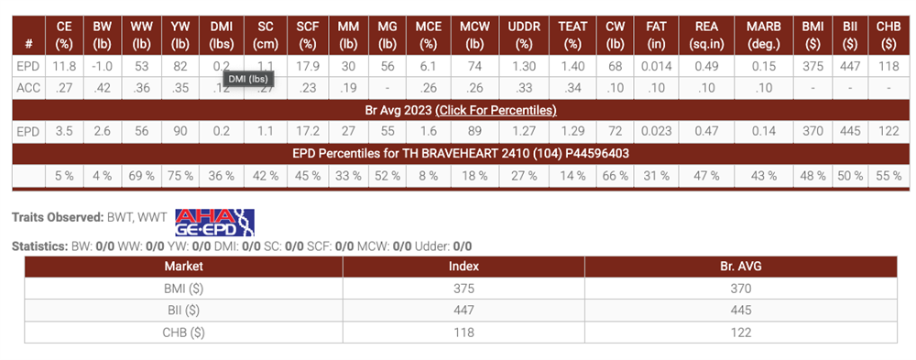Click the MCE (%) column header
This screenshot has height=360, width=916.
point(428,35)
